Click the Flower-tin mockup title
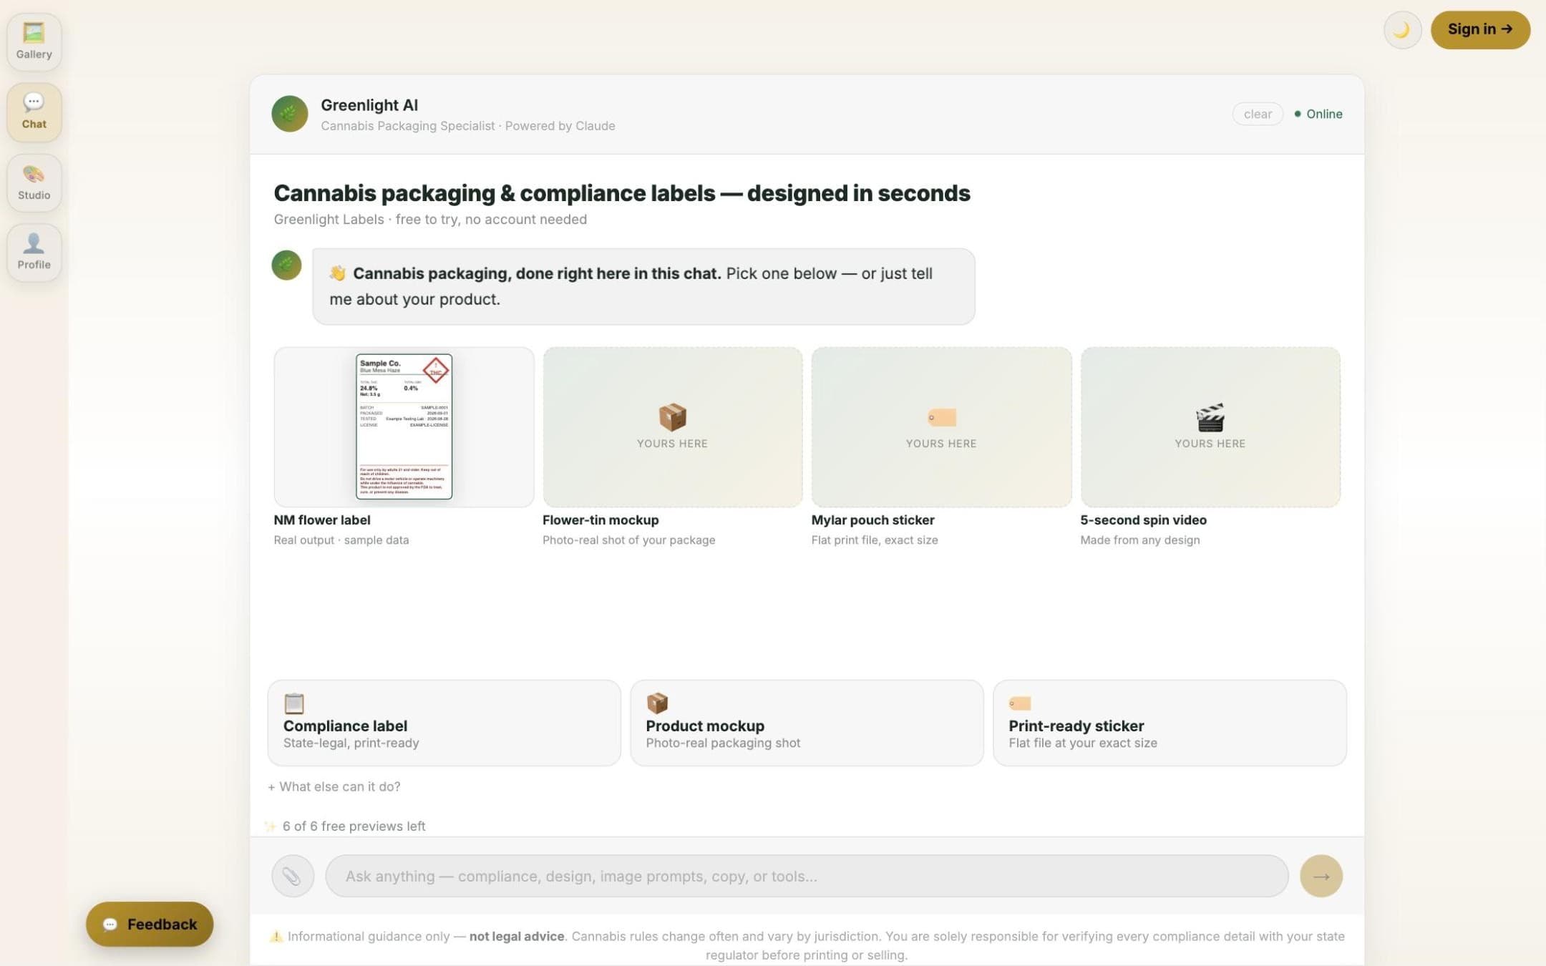The height and width of the screenshot is (966, 1546). pyautogui.click(x=601, y=520)
